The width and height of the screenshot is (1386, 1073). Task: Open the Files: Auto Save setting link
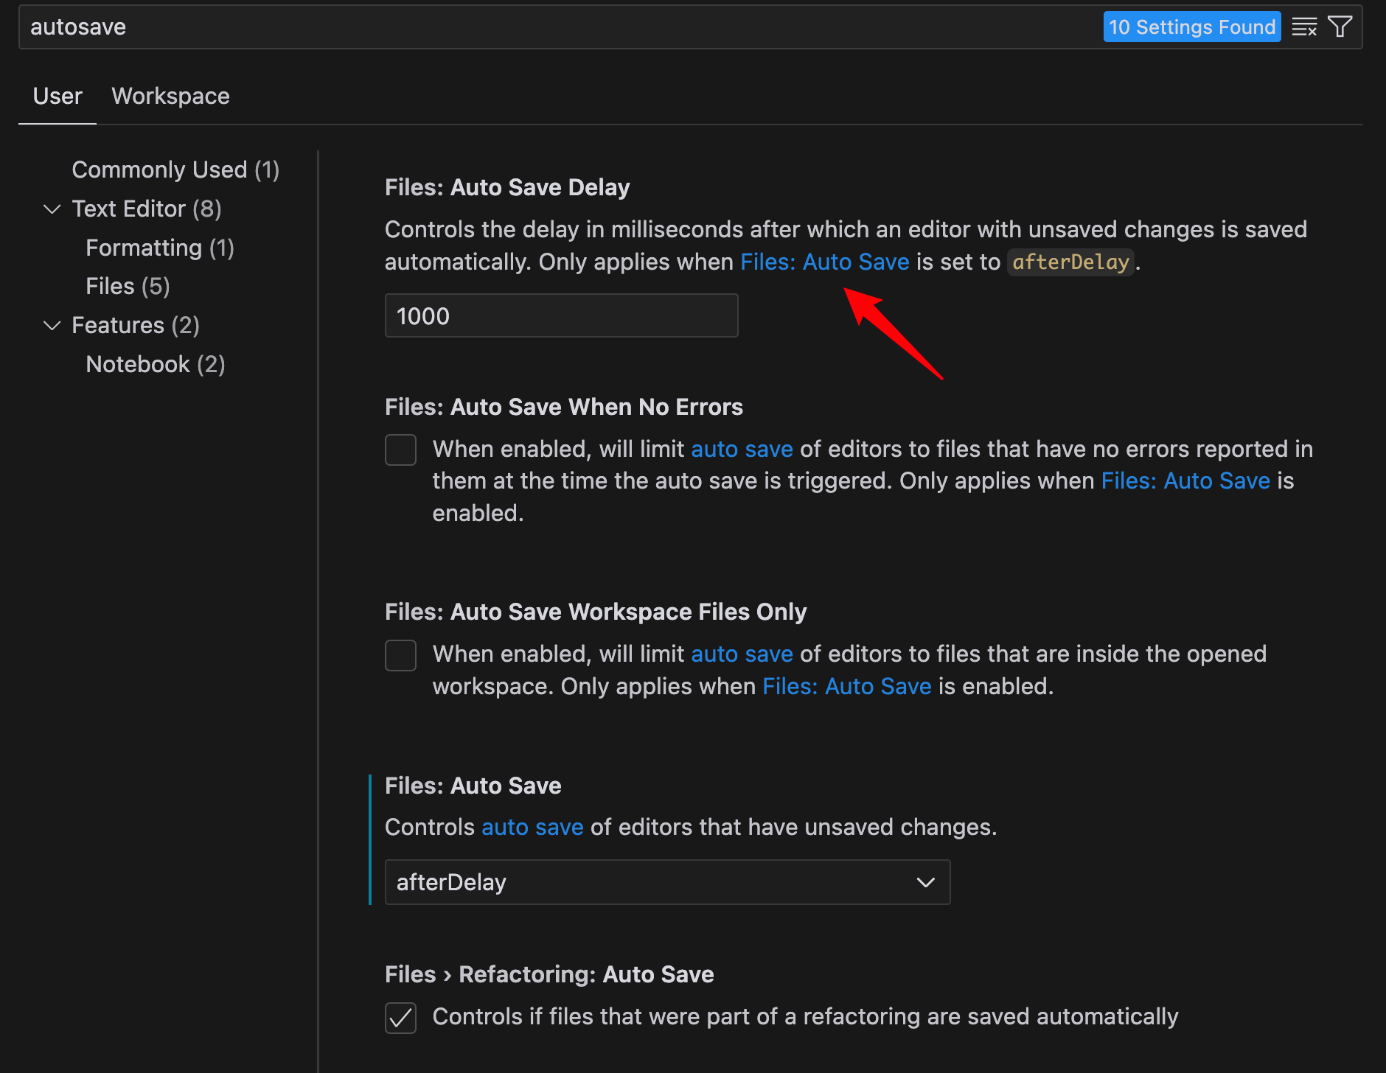(x=824, y=262)
